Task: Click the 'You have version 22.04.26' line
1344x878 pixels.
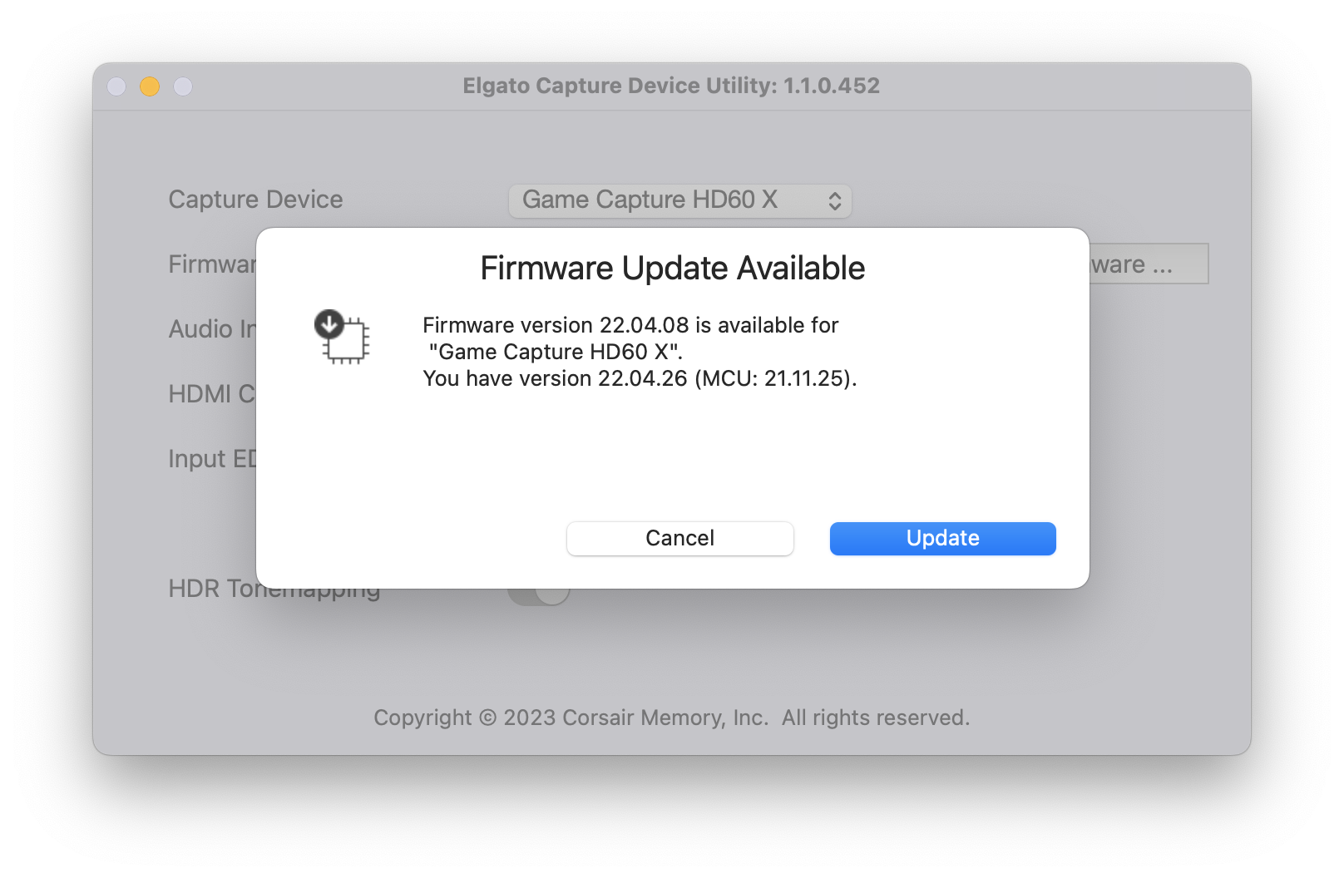Action: [x=639, y=378]
